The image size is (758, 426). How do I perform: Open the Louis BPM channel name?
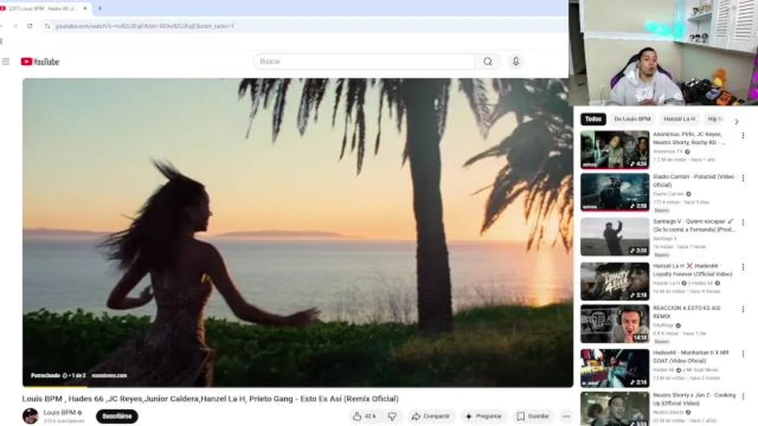[x=59, y=412]
